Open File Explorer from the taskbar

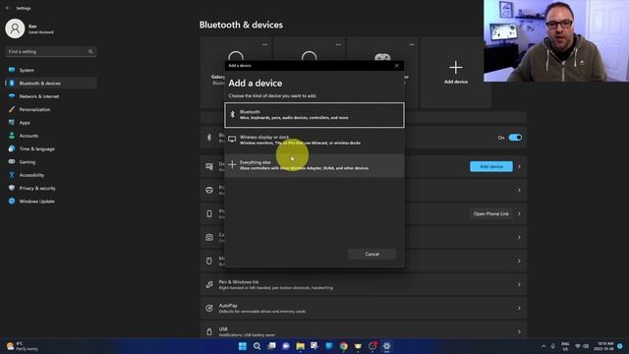300,346
